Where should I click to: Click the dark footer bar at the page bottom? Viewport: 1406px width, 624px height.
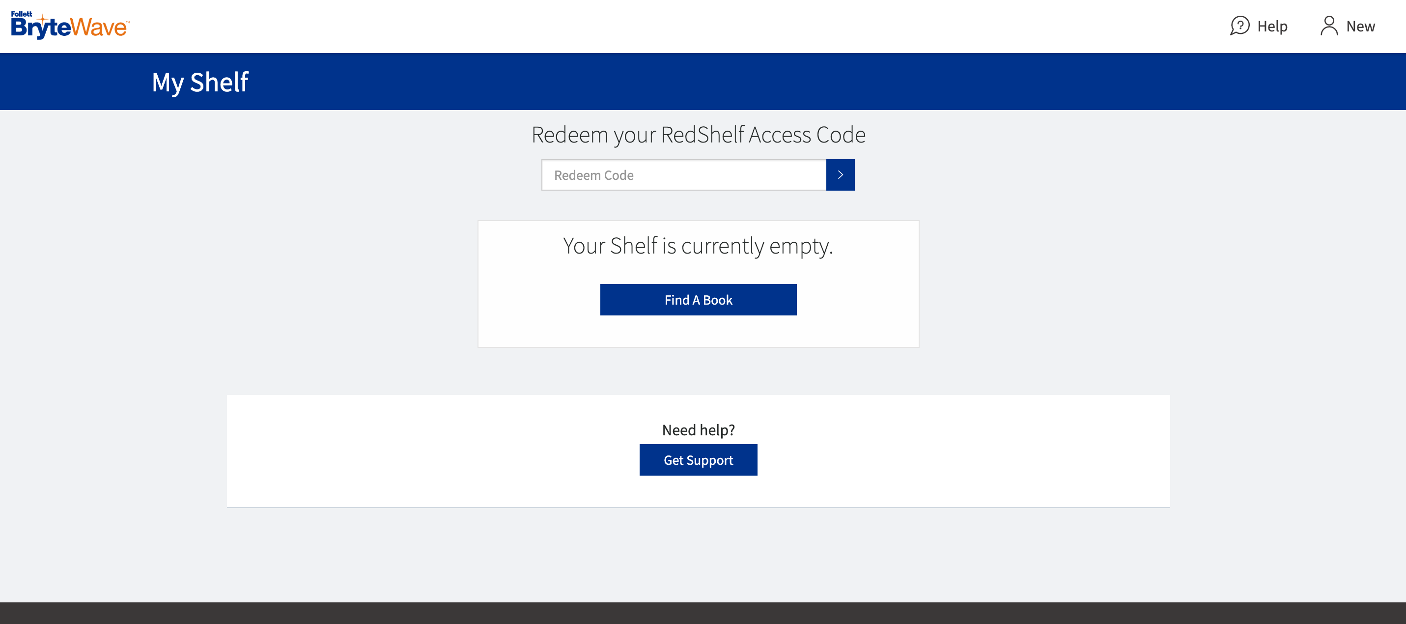click(703, 613)
